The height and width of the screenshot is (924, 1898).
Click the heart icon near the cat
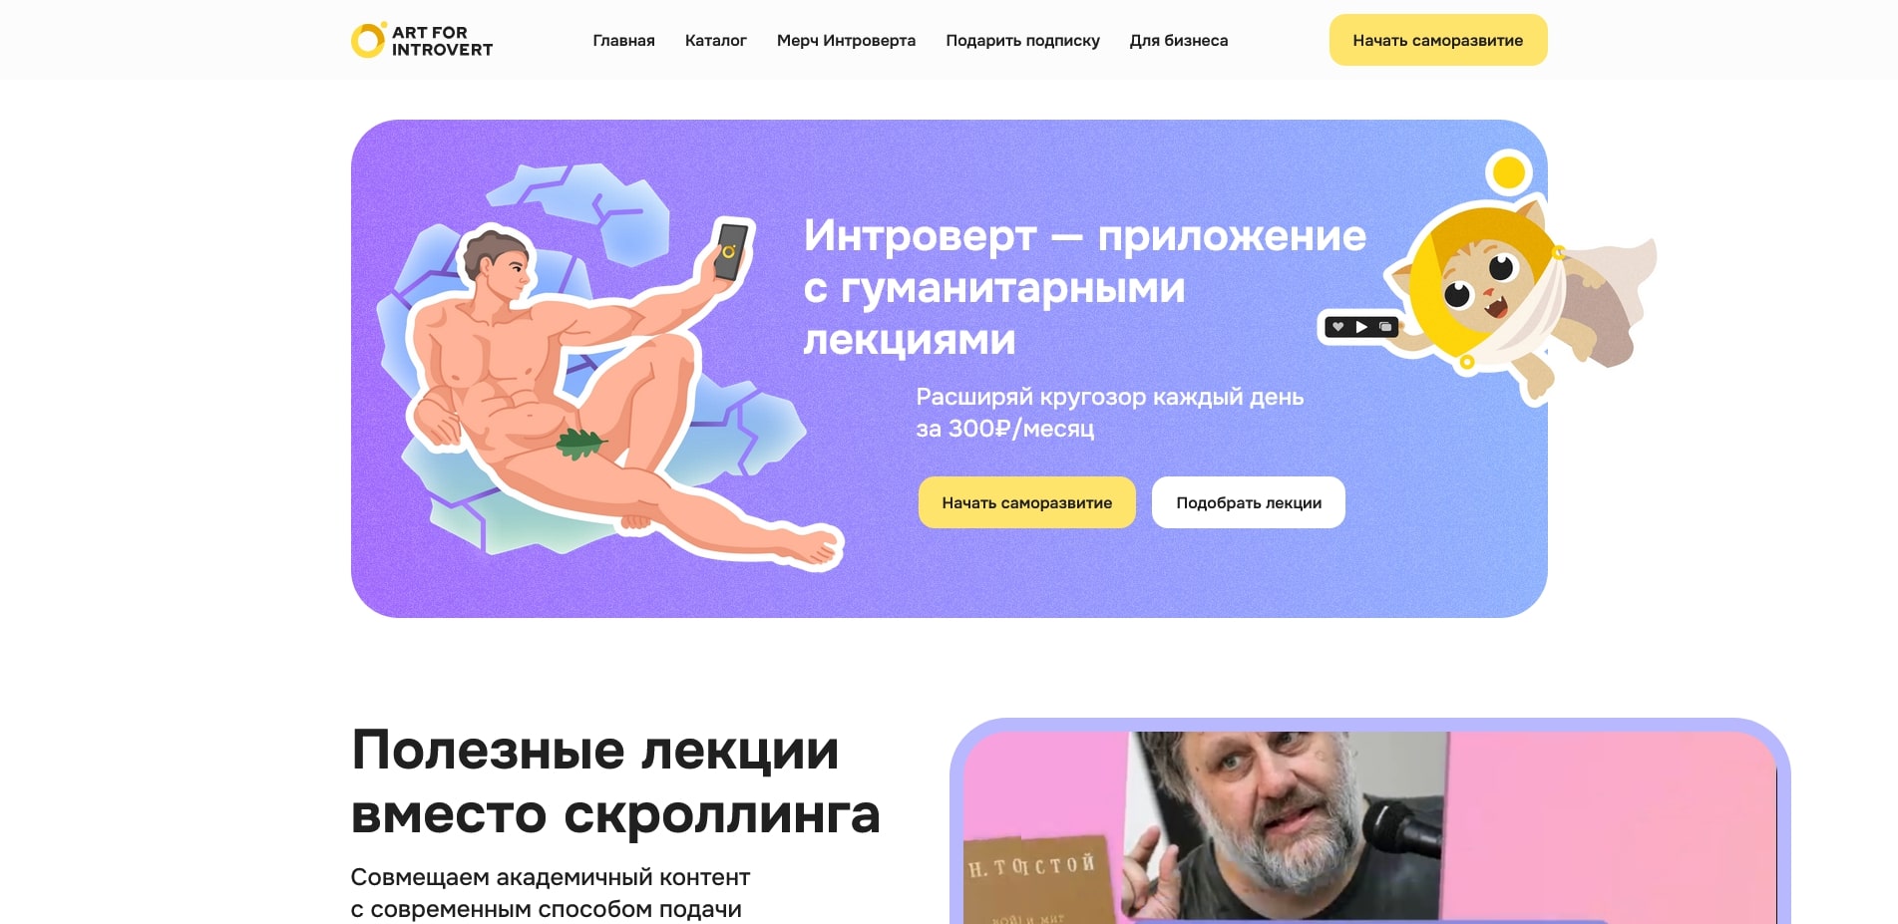coord(1337,327)
